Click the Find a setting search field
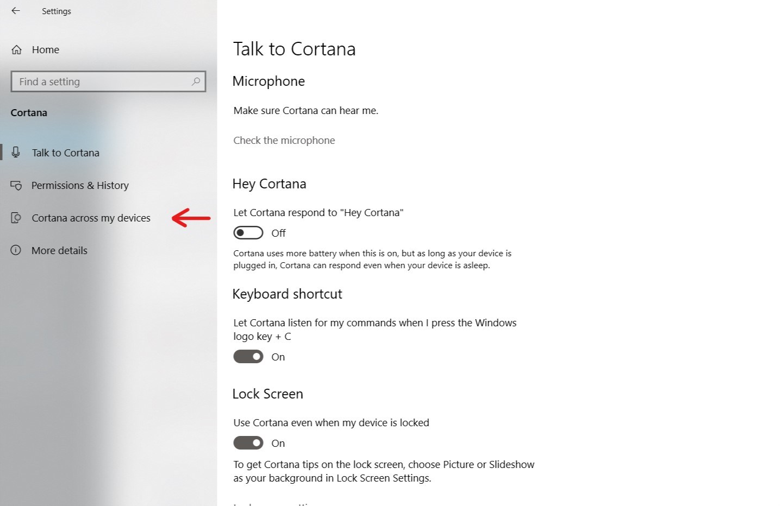The height and width of the screenshot is (506, 780). click(x=103, y=81)
